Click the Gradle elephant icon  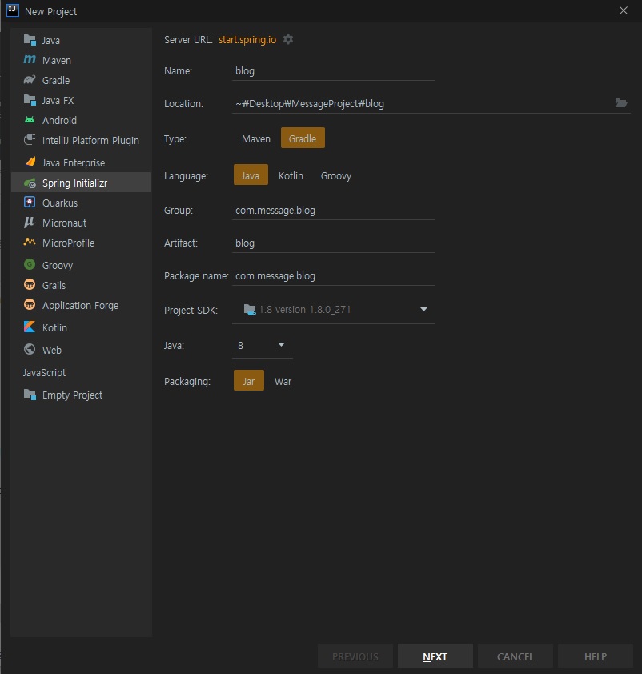pos(30,80)
